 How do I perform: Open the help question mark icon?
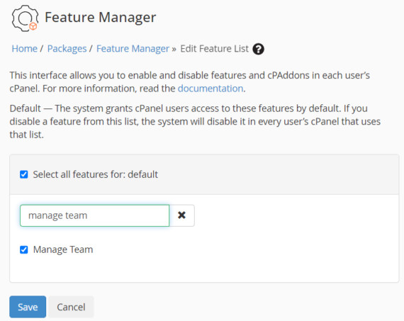click(258, 49)
